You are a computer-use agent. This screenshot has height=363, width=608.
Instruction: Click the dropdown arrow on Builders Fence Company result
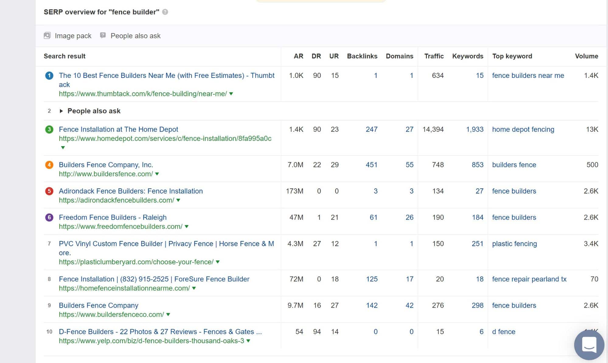[169, 315]
